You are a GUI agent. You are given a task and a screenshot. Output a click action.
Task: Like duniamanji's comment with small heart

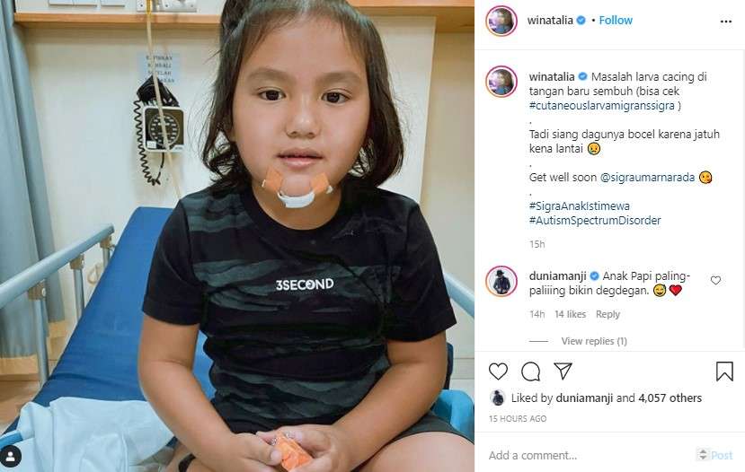(715, 280)
